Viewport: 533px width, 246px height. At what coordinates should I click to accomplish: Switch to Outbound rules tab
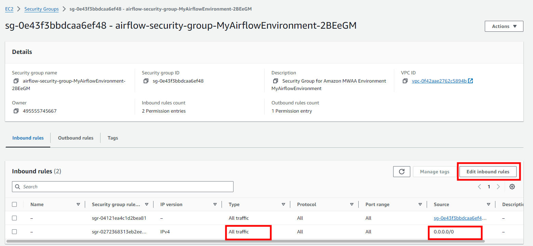(x=76, y=138)
